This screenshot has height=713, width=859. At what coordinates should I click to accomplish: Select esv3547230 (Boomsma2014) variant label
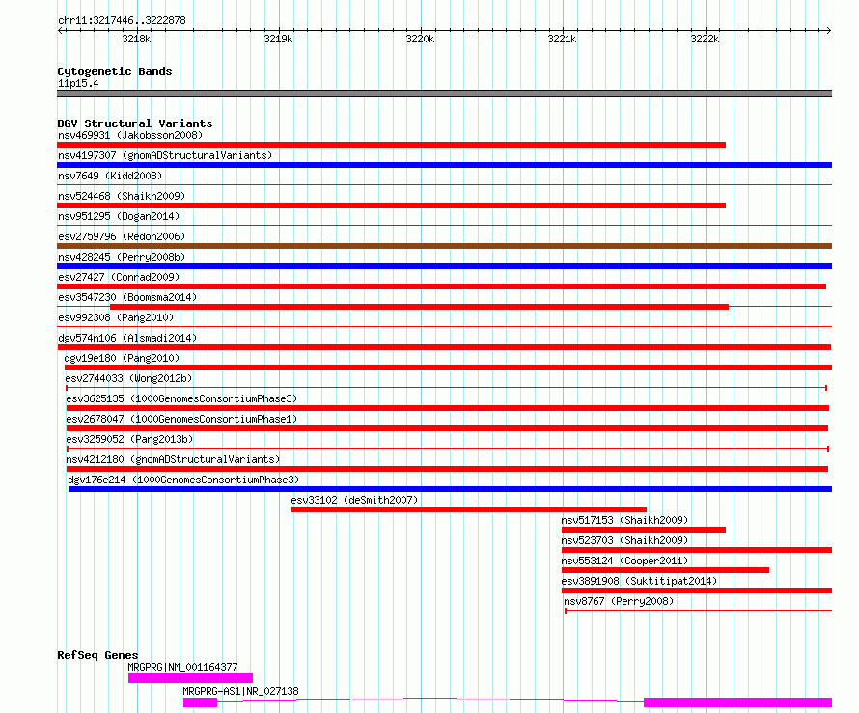127,297
